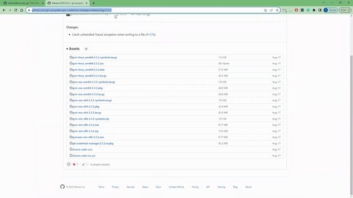The image size is (353, 198).
Task: Download gcm-osx-arm64-2.3.2.pkg installer
Action: pos(87,88)
